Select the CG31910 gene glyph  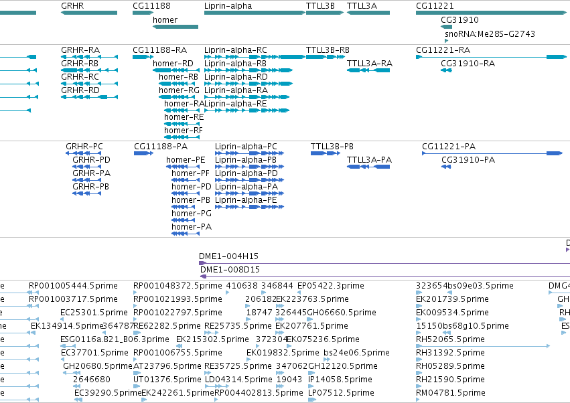tap(446, 27)
